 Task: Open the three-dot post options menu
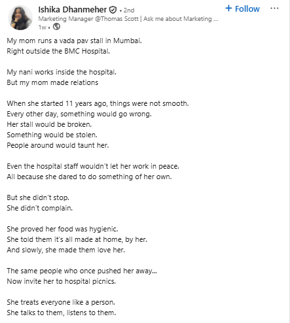274,8
